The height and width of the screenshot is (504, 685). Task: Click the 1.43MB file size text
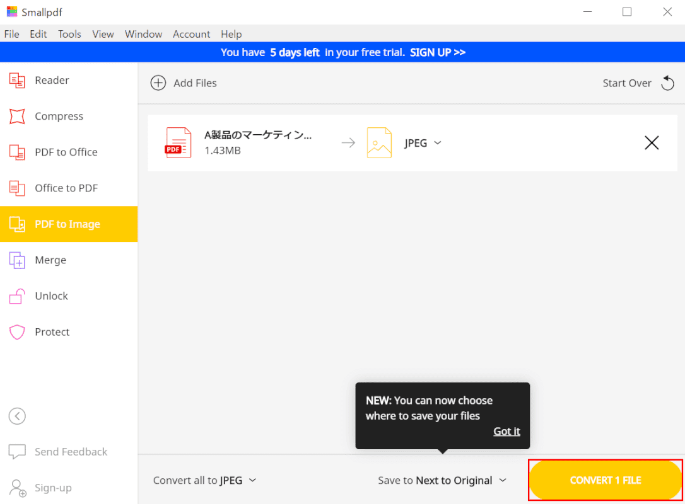(223, 151)
